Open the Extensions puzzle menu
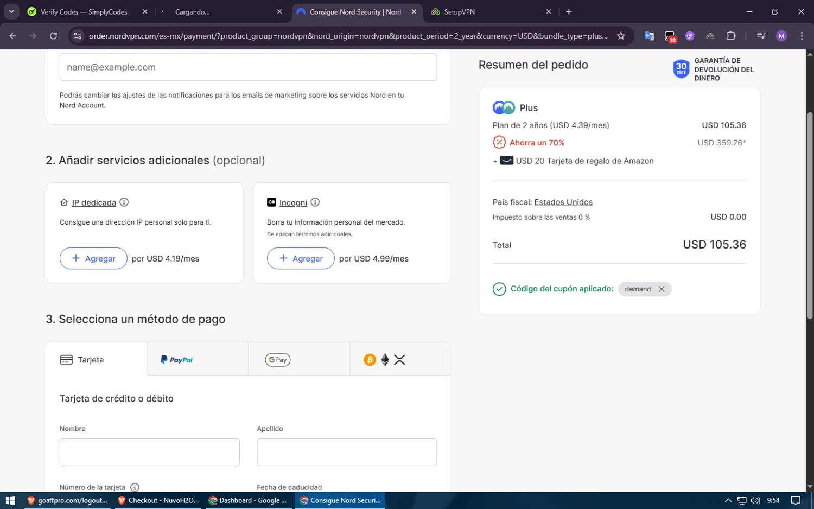The width and height of the screenshot is (814, 509). (x=731, y=36)
